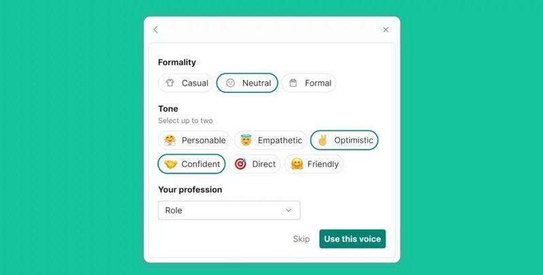Select the Casual formality option
Screen dimensions: 543x275
185,83
